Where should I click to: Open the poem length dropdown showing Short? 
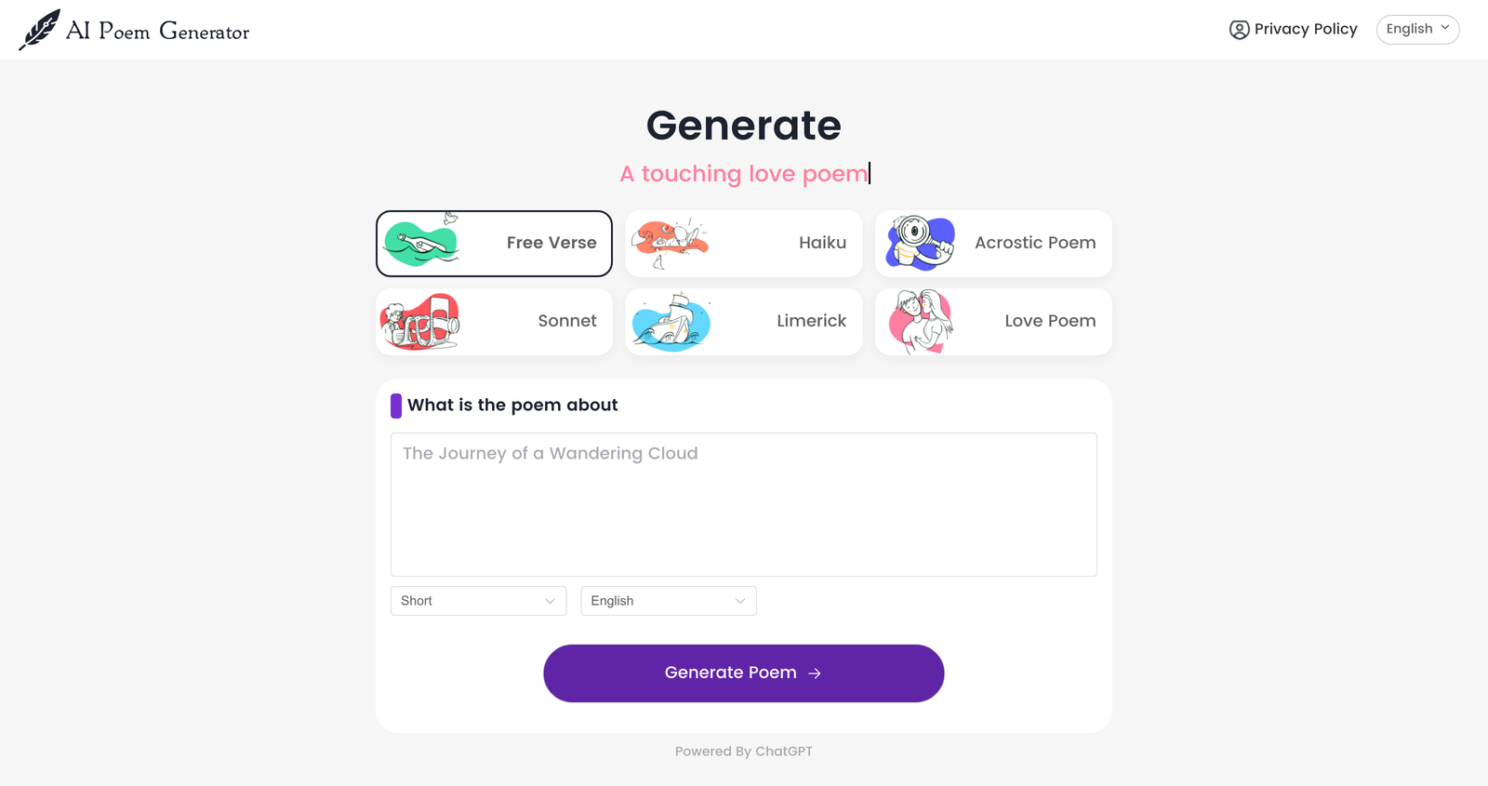point(478,600)
